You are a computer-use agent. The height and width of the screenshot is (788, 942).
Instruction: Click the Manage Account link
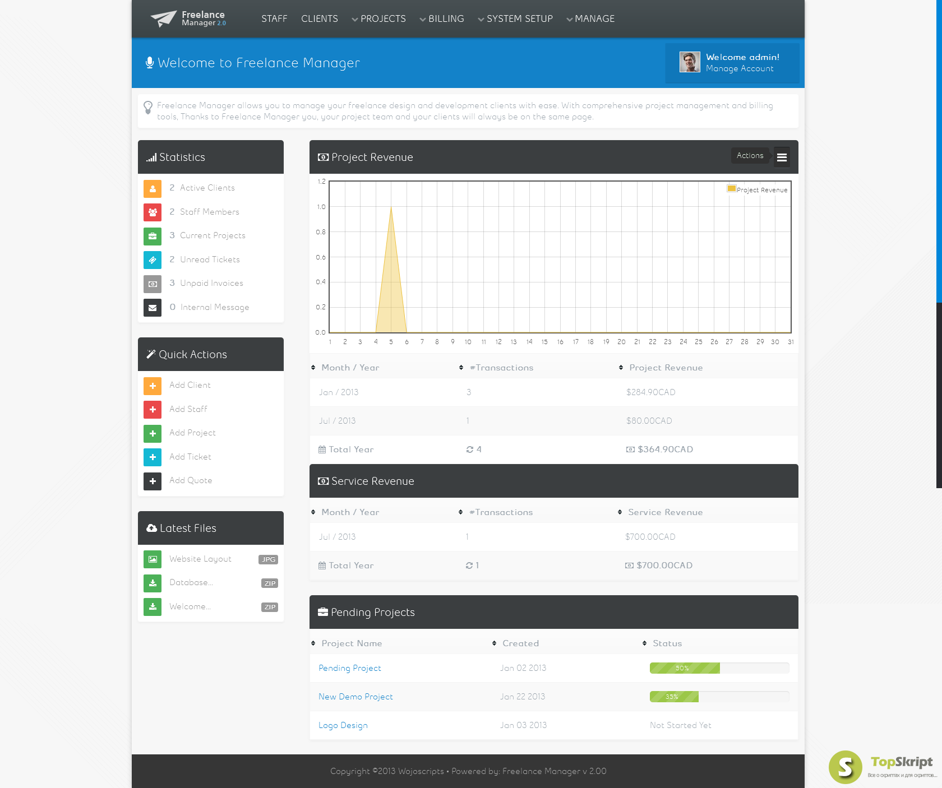(x=740, y=68)
